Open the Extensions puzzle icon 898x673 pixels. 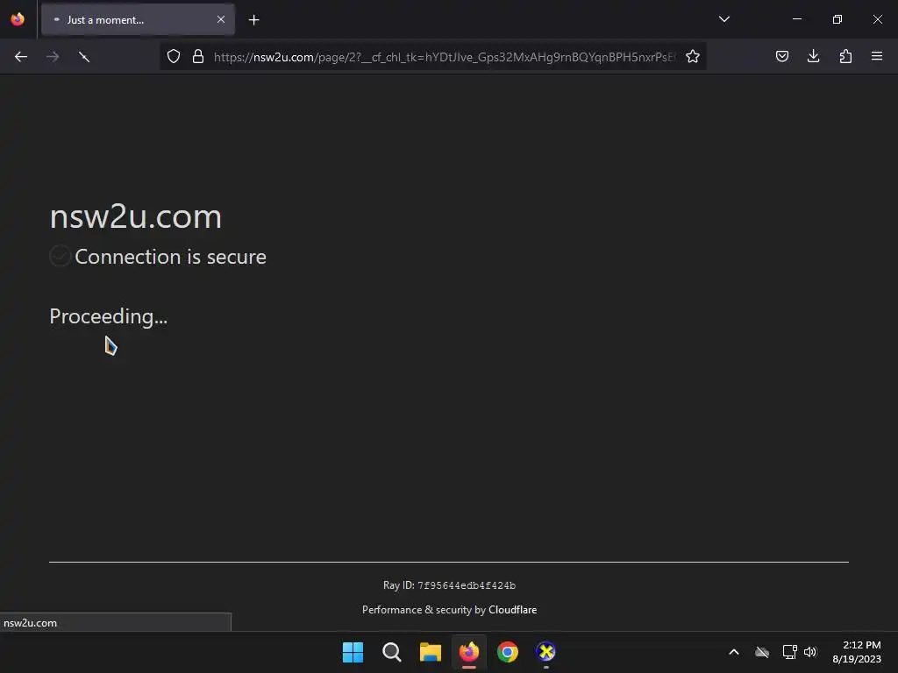[x=846, y=56]
